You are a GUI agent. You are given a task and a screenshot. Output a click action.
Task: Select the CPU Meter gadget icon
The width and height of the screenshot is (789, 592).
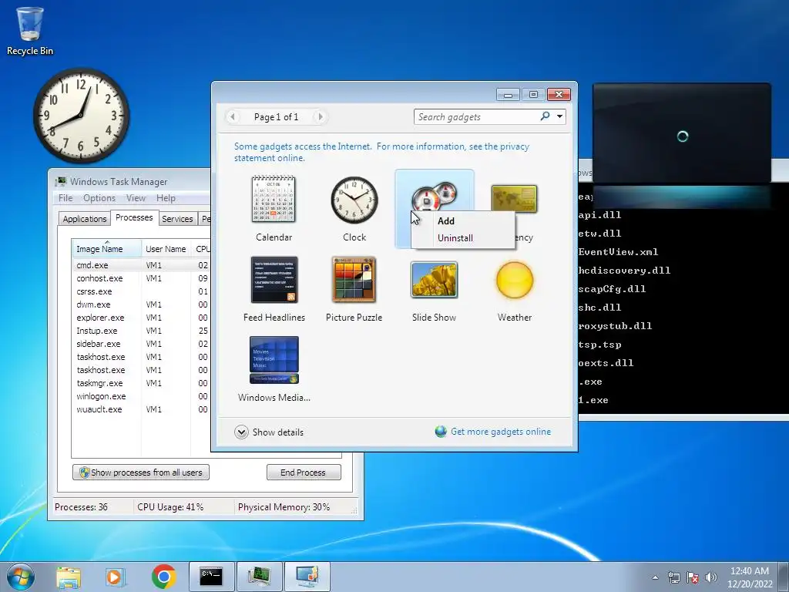tap(434, 196)
